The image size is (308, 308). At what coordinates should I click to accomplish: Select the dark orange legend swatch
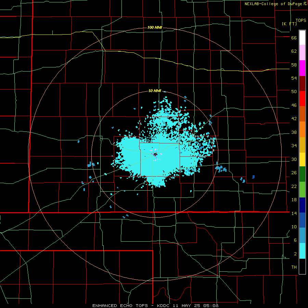point(302,114)
